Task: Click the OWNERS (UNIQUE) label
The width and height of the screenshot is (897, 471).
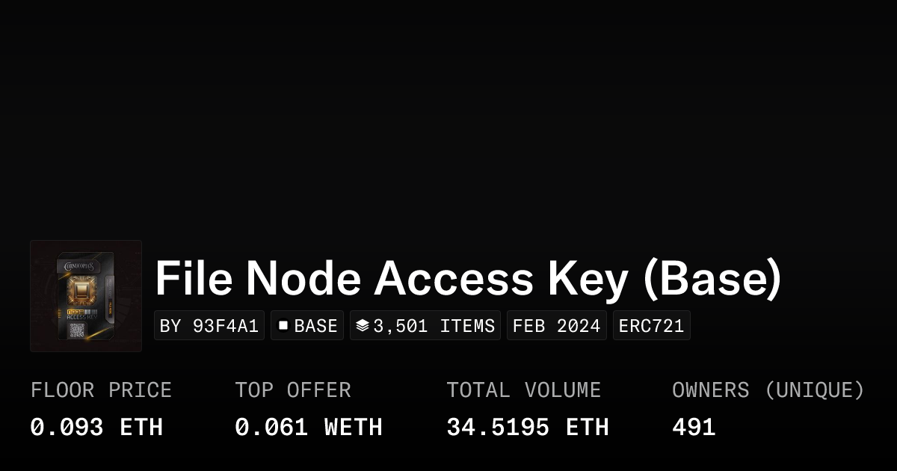Action: [768, 390]
